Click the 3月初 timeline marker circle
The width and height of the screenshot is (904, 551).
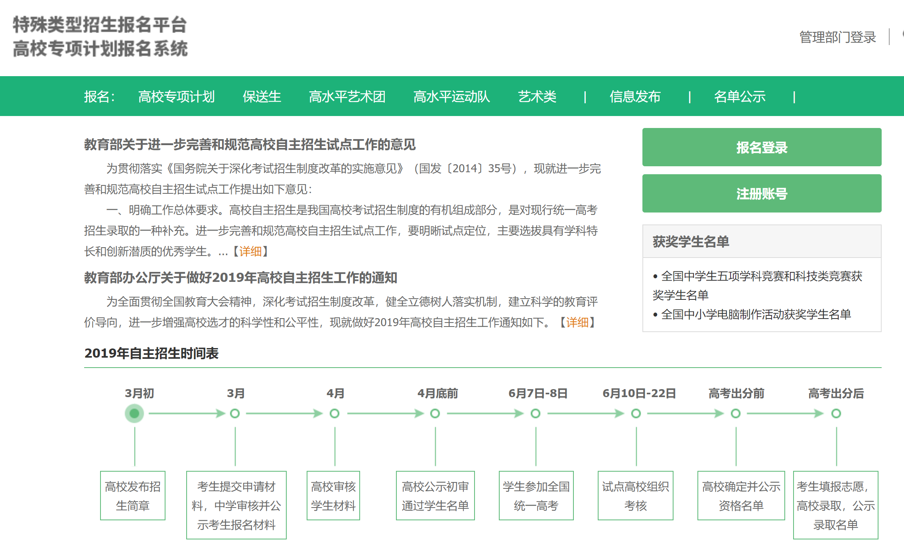click(134, 413)
